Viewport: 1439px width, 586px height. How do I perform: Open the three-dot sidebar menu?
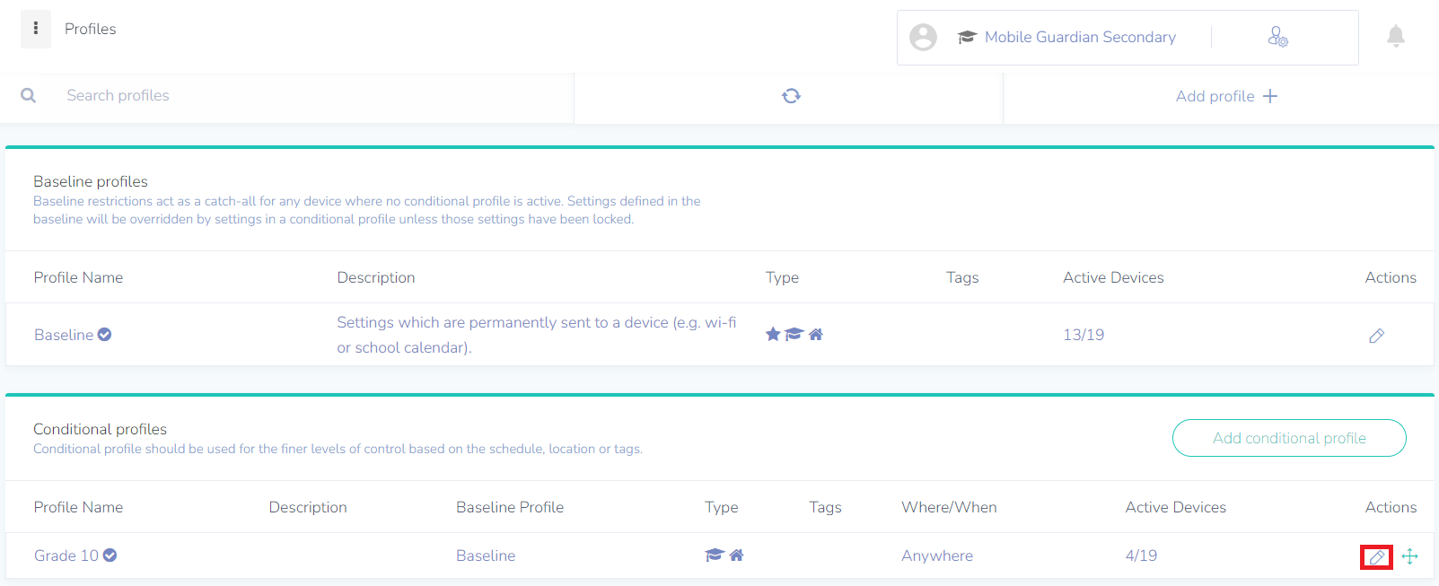(36, 29)
